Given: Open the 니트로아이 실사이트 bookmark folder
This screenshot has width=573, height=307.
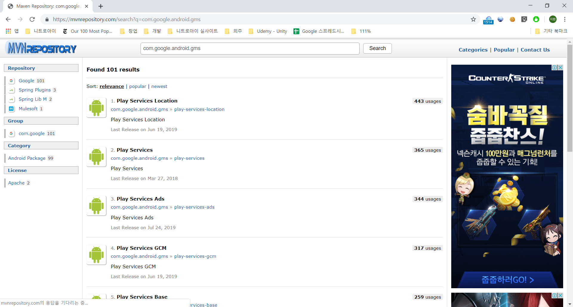Looking at the screenshot, I should point(193,31).
